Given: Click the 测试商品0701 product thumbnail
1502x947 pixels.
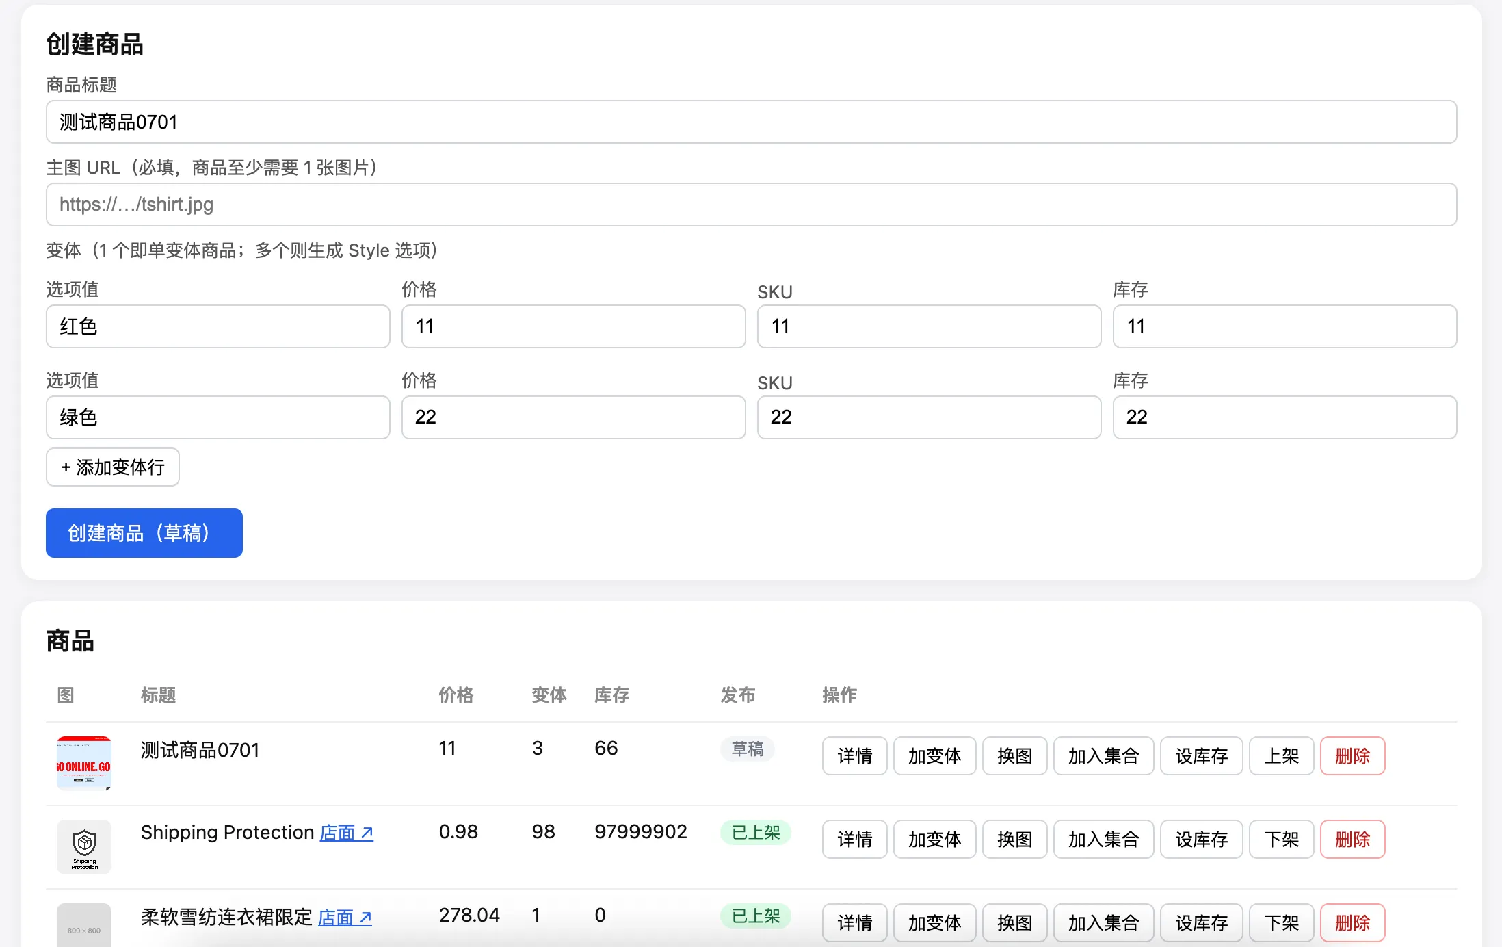Looking at the screenshot, I should point(84,764).
